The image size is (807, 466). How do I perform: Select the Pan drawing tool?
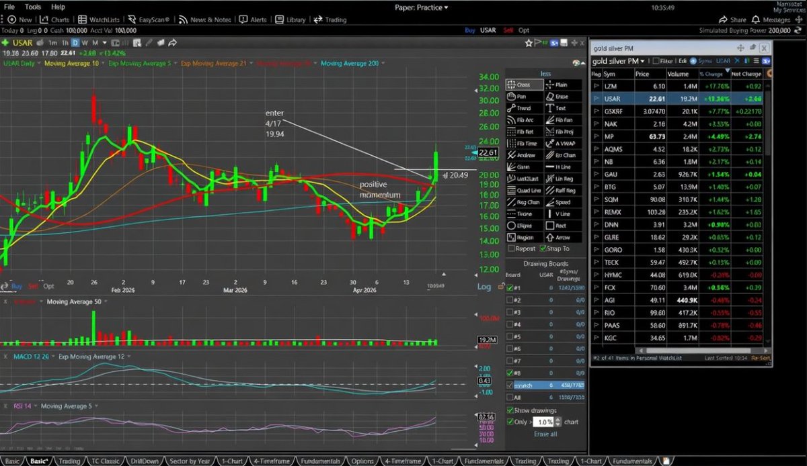(x=525, y=97)
